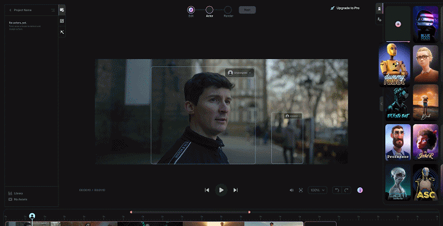443x226 pixels.
Task: Collapse the character panel with side chevron
Action: coord(381,104)
